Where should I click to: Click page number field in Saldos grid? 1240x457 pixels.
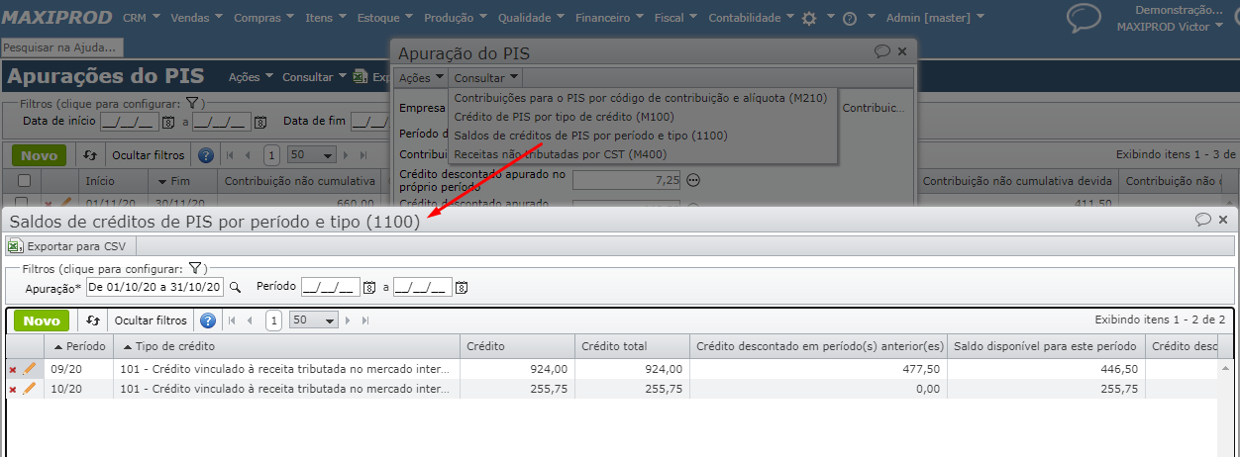click(273, 320)
